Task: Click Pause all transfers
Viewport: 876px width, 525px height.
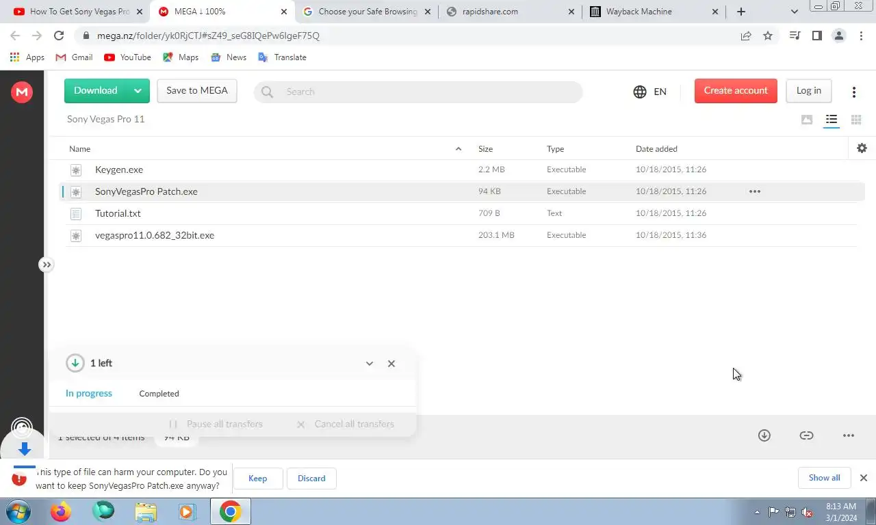Action: click(x=216, y=424)
